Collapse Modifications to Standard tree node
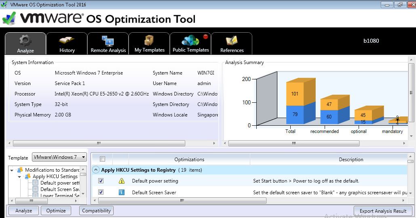This screenshot has width=416, height=218. tap(13, 170)
